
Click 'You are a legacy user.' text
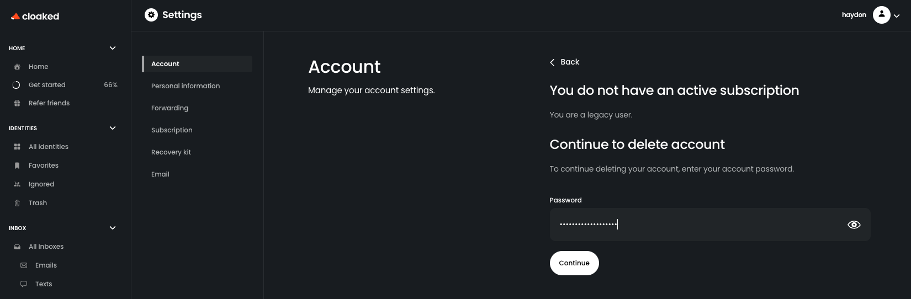(591, 115)
